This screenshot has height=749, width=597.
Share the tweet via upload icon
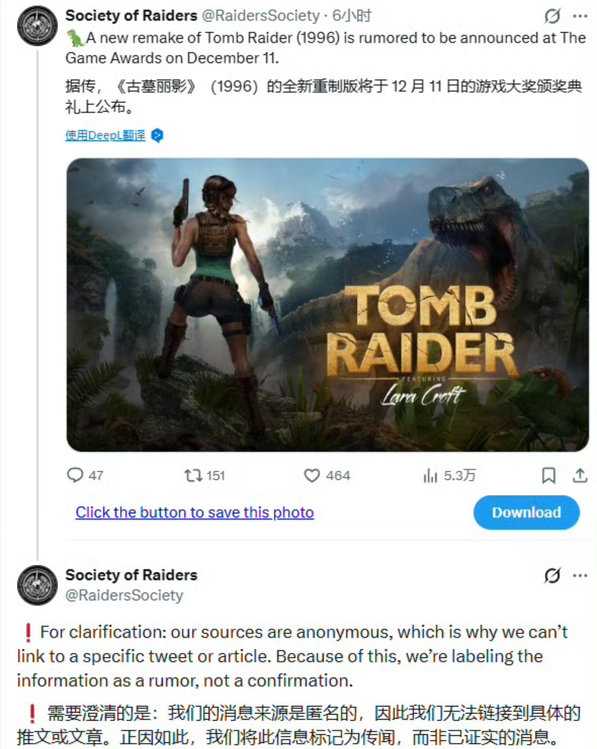click(580, 475)
